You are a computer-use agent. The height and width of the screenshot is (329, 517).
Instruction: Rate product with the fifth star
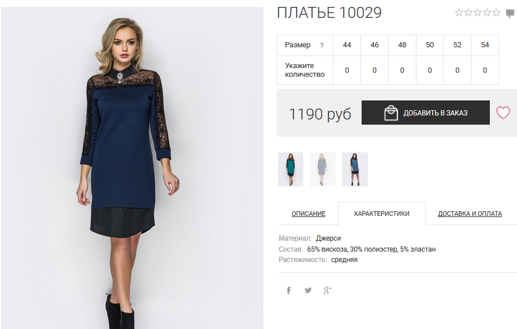[x=496, y=13]
